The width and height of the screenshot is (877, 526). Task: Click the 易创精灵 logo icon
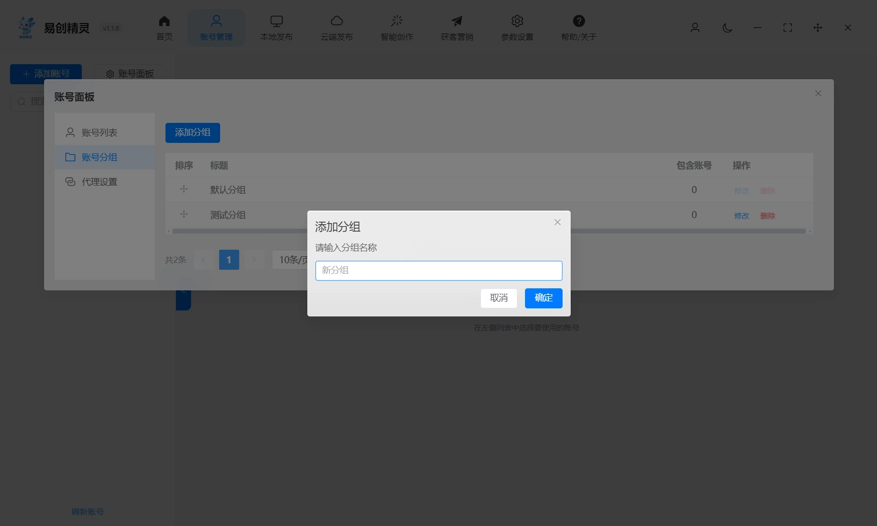click(27, 28)
